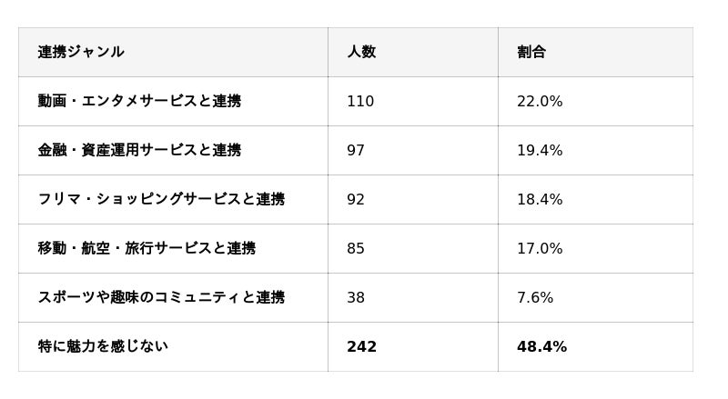Select the cell showing 97

click(356, 151)
